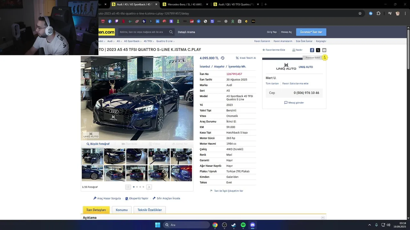The width and height of the screenshot is (410, 230).
Task: Go to previous gallery thumbnails page
Action: (x=128, y=187)
